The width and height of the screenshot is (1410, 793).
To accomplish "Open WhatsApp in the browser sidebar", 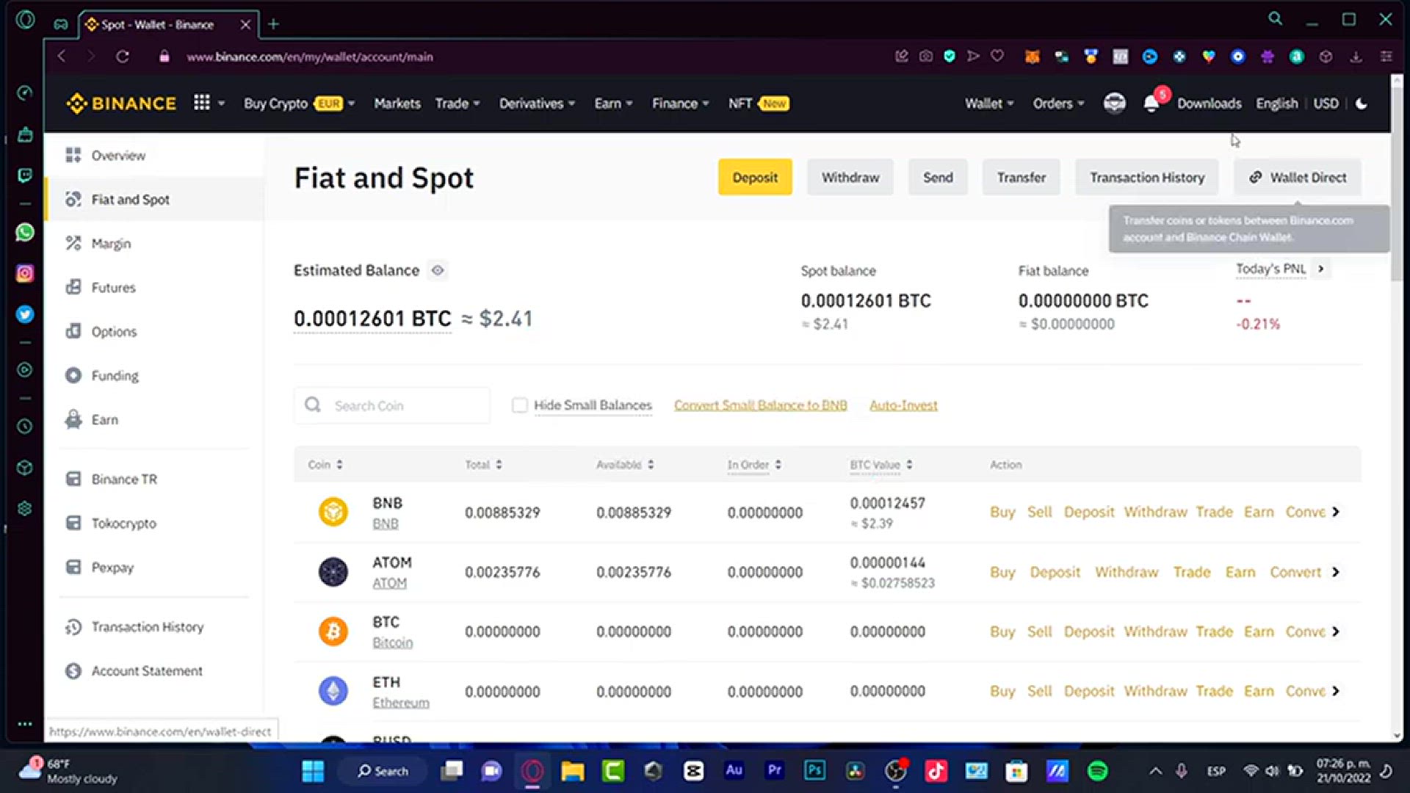I will tap(25, 233).
